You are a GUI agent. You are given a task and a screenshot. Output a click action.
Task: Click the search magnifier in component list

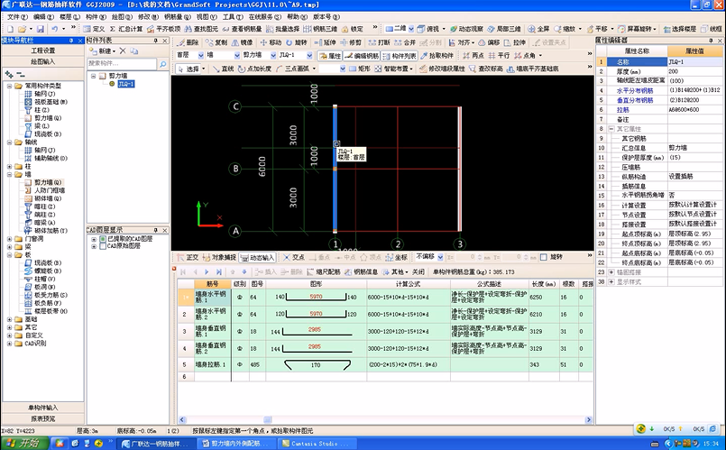pos(162,64)
